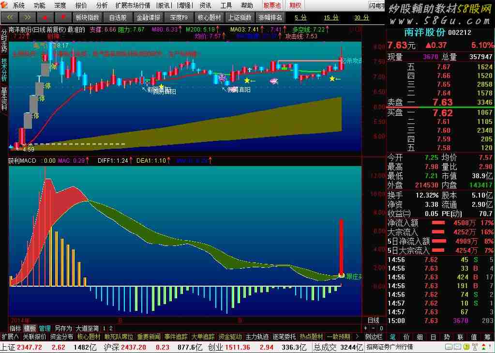Go back with the double left arrow button
The image size is (495, 353).
point(9,18)
